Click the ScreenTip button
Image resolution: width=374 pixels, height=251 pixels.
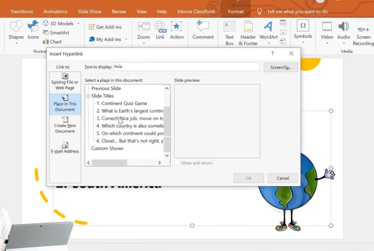pos(280,67)
